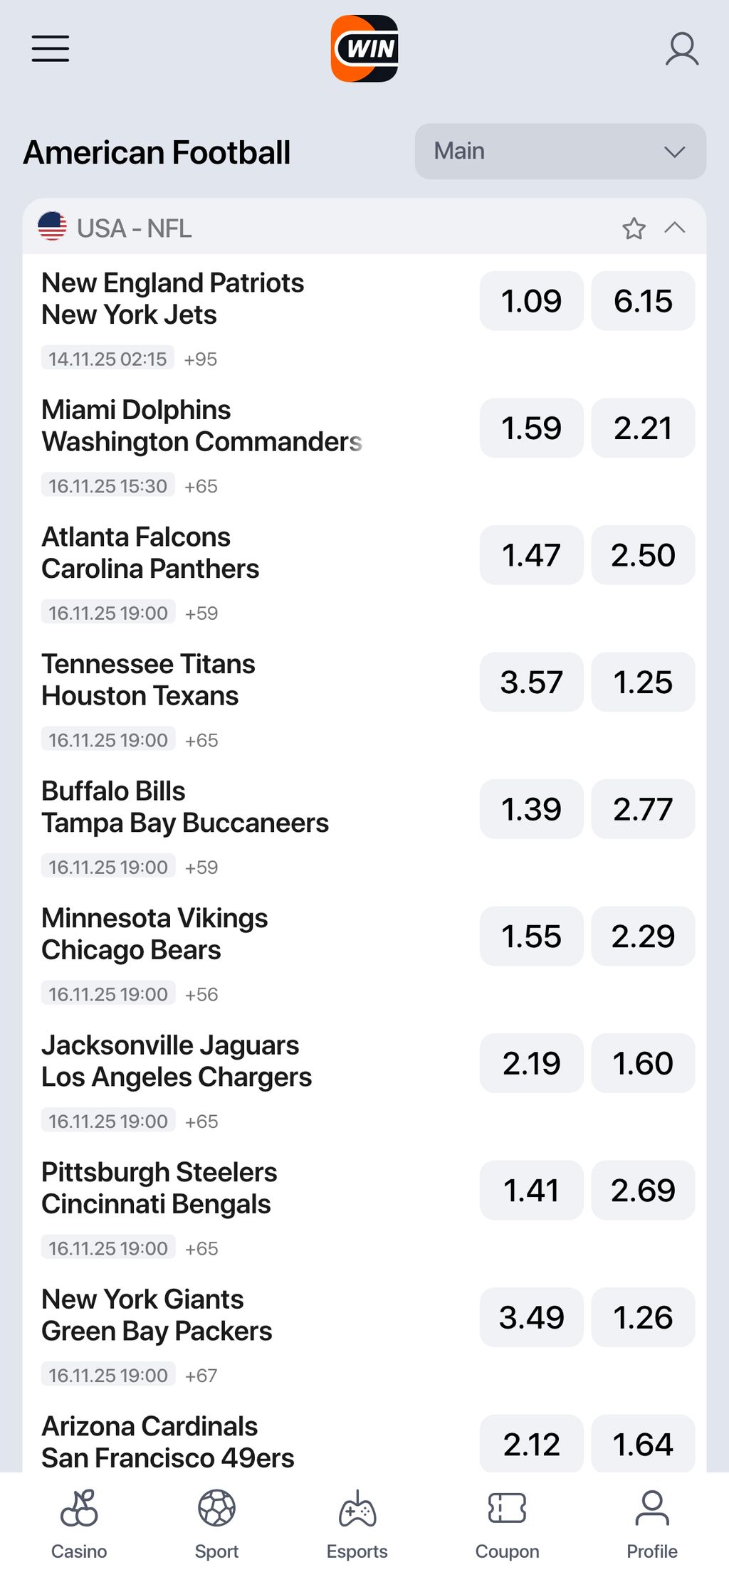The image size is (729, 1577).
Task: Favorite USA - NFL league with star
Action: click(634, 228)
